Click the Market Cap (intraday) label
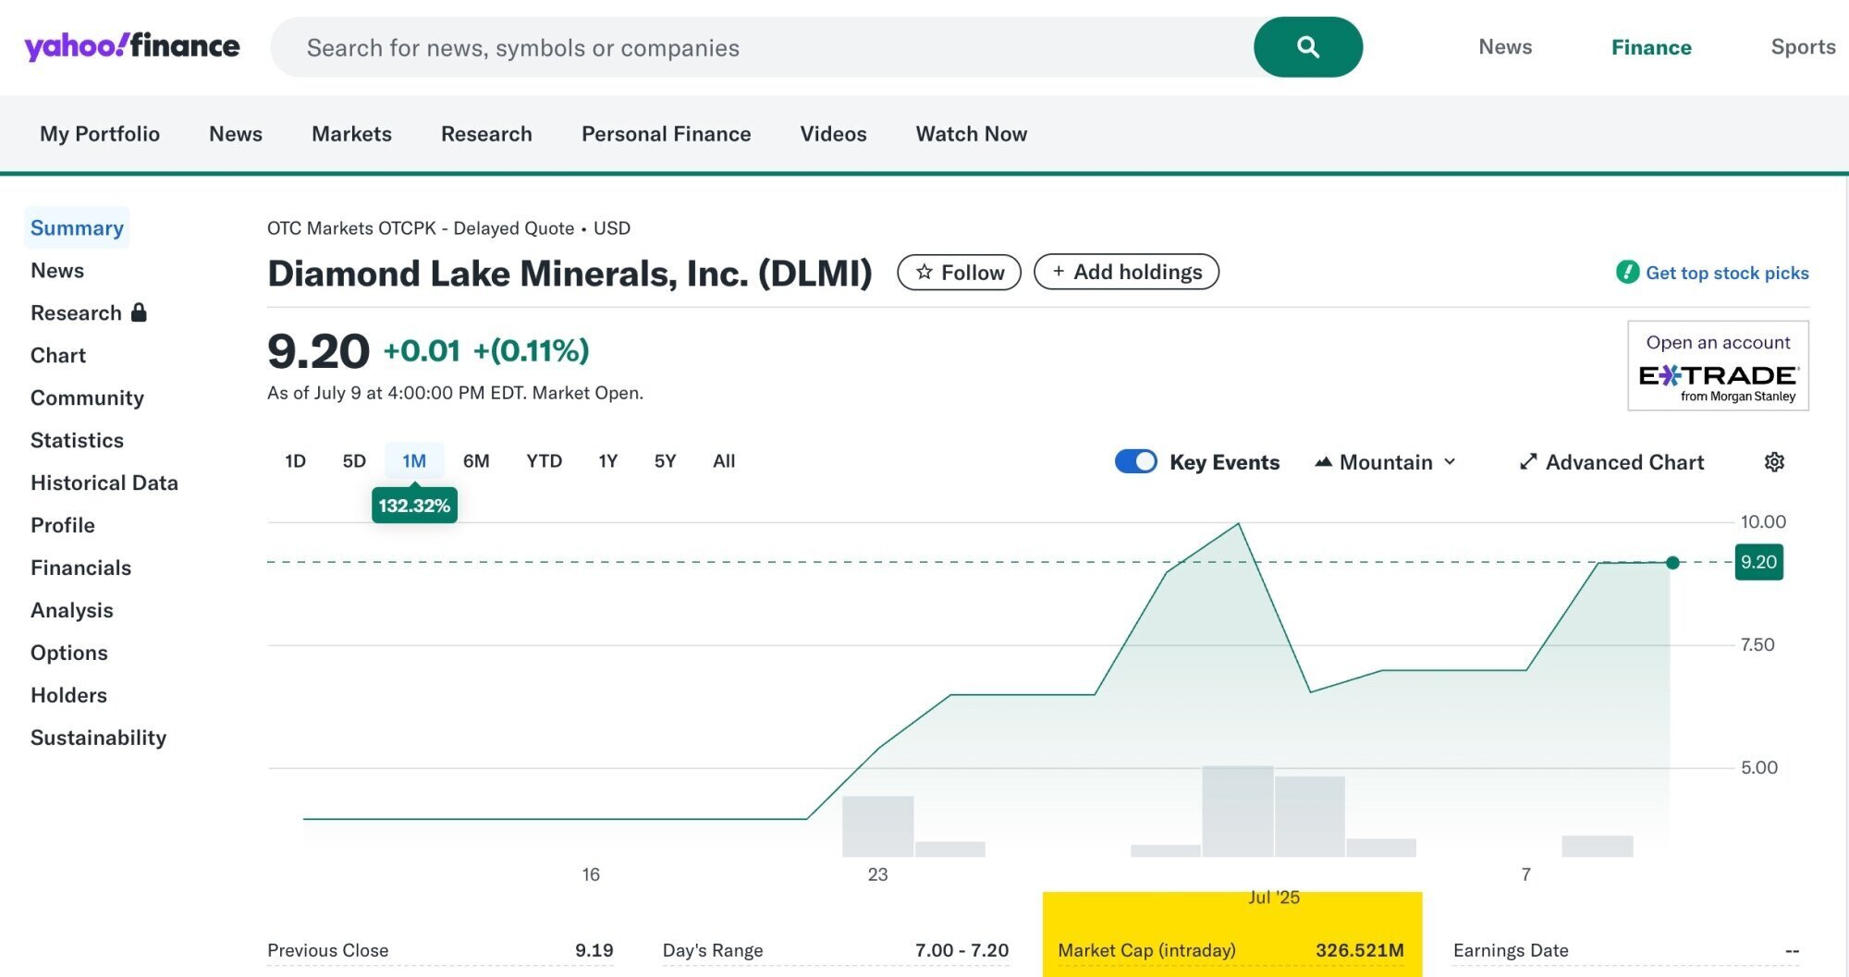The image size is (1849, 977). coord(1146,950)
